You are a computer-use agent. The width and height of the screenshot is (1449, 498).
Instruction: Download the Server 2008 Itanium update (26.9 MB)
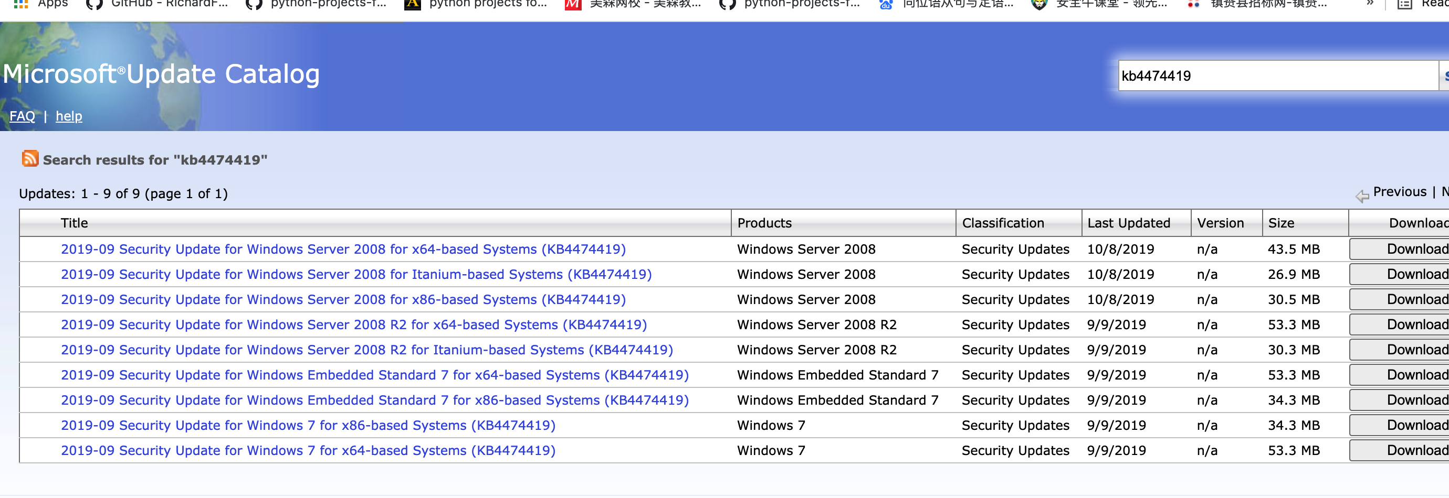pyautogui.click(x=1400, y=275)
